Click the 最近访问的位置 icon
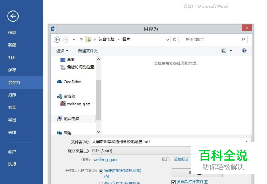This screenshot has height=184, width=267. 63,67
